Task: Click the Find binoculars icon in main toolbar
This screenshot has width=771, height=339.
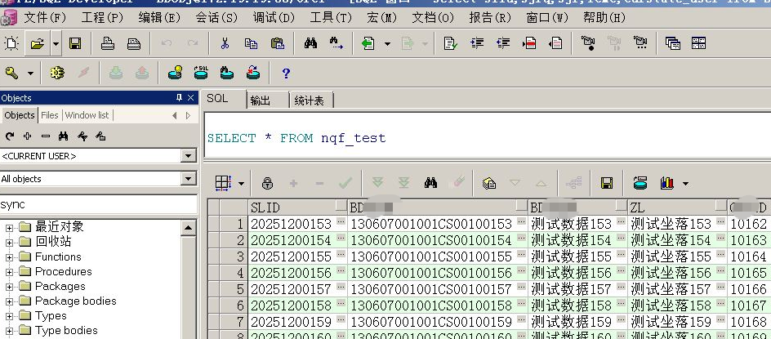Action: pos(310,43)
